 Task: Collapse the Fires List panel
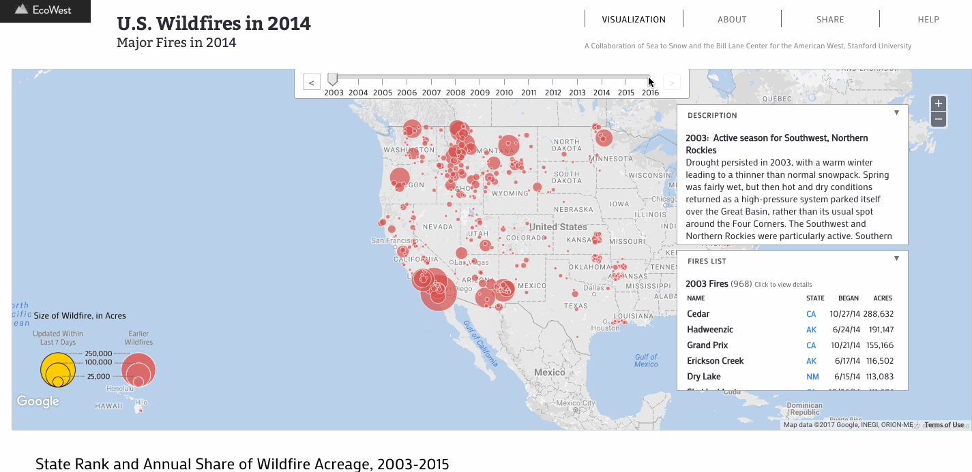[896, 259]
